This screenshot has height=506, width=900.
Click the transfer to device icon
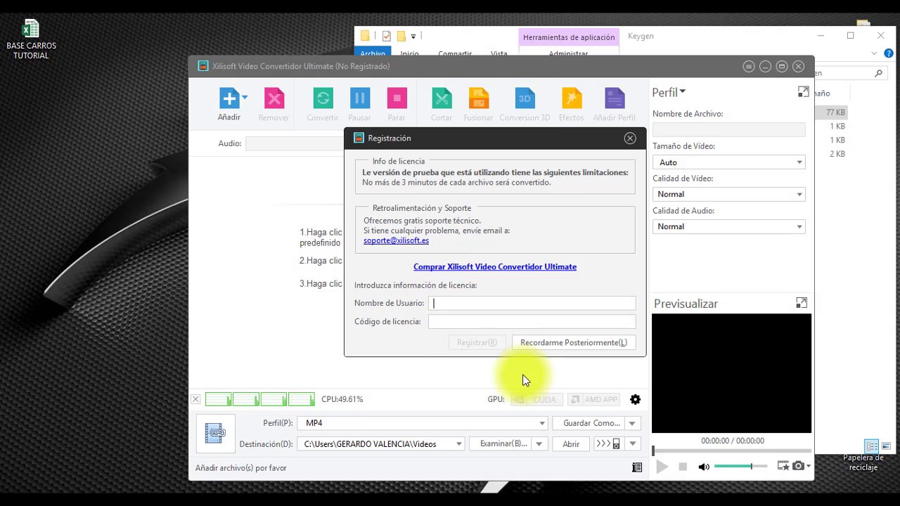(x=609, y=444)
